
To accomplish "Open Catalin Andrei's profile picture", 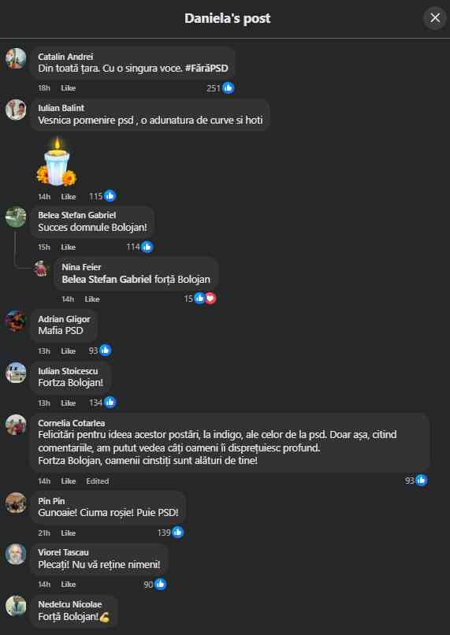I will pos(16,58).
